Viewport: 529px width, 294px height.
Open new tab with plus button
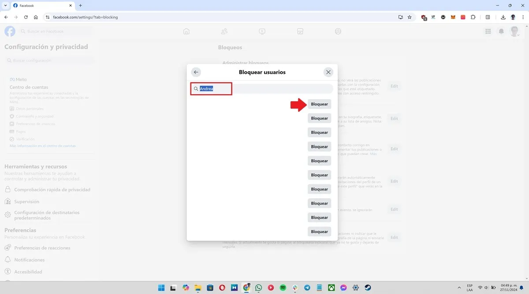point(80,5)
